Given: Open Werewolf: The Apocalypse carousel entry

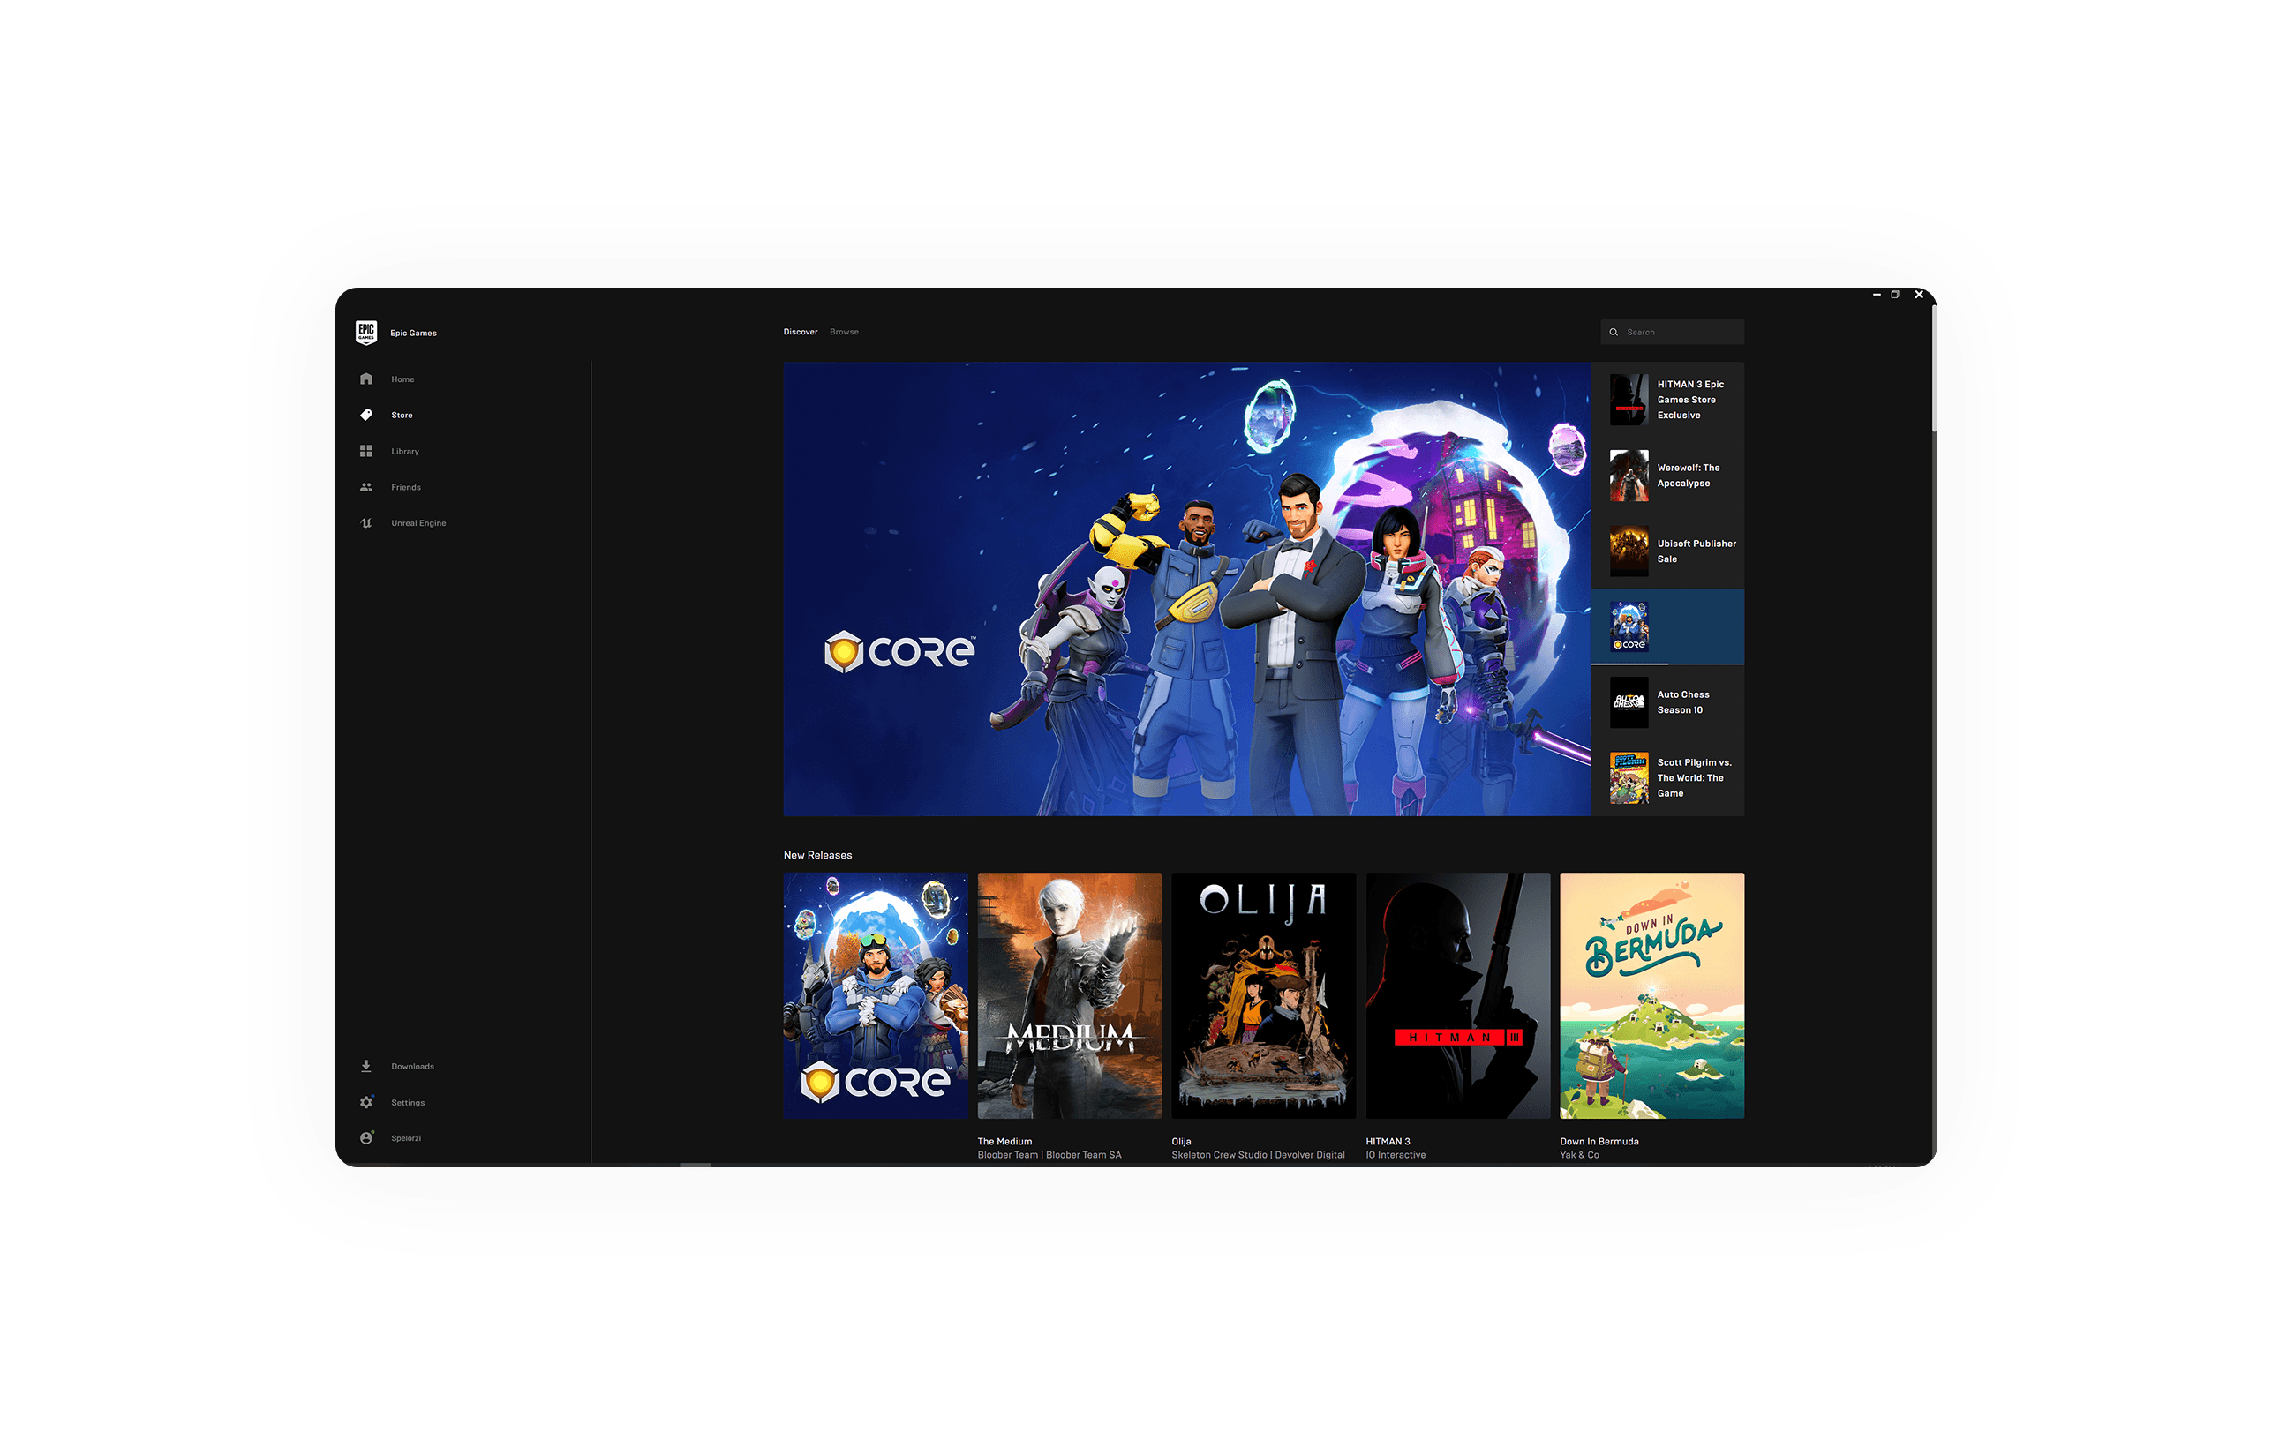Looking at the screenshot, I should [1668, 476].
